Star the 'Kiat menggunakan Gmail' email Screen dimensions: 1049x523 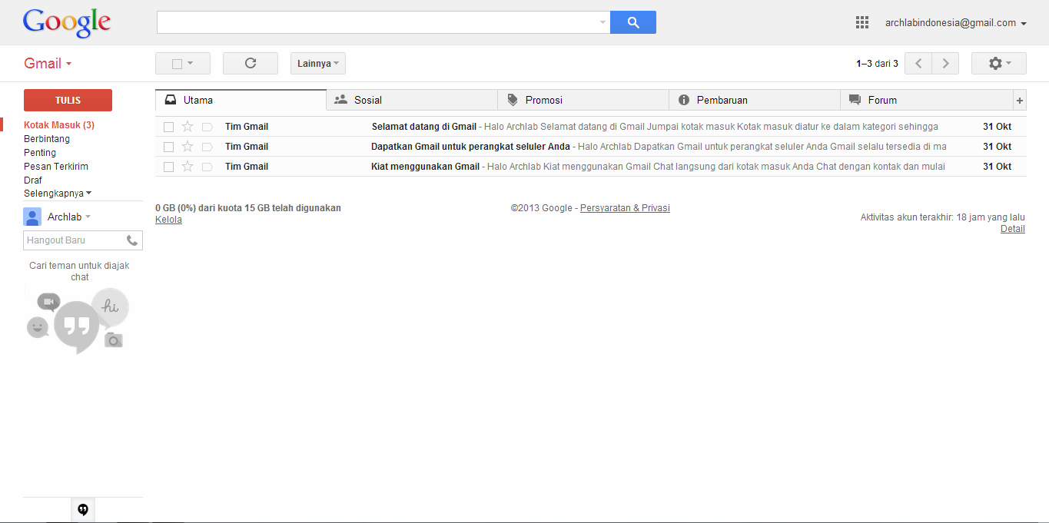(x=188, y=167)
